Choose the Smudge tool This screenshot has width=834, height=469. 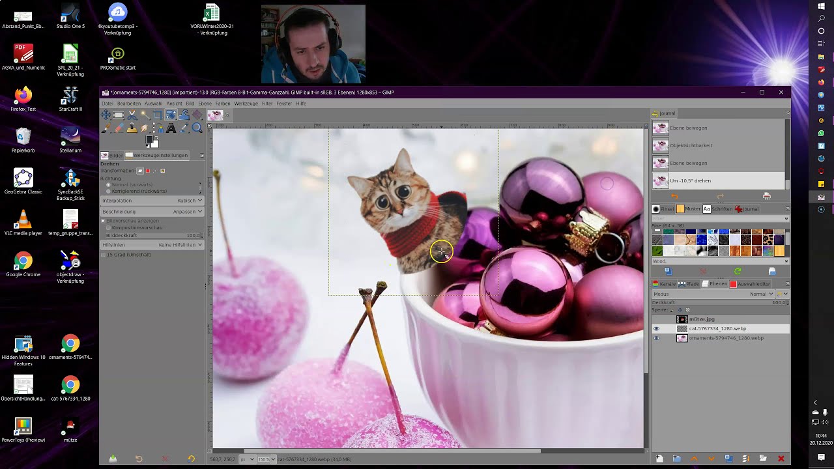pyautogui.click(x=145, y=128)
